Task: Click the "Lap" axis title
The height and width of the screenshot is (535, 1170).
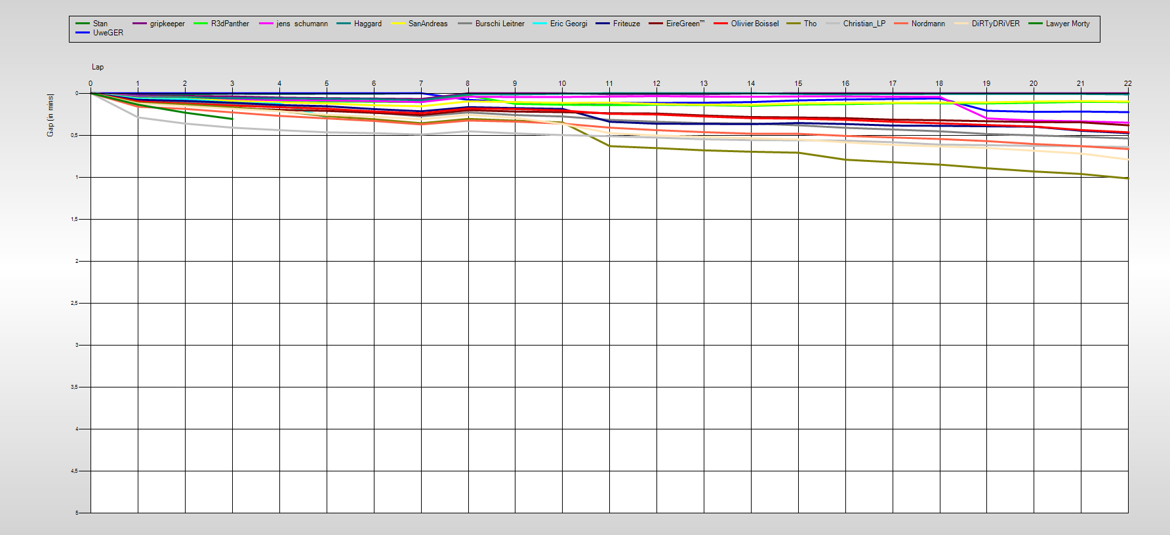Action: click(98, 67)
